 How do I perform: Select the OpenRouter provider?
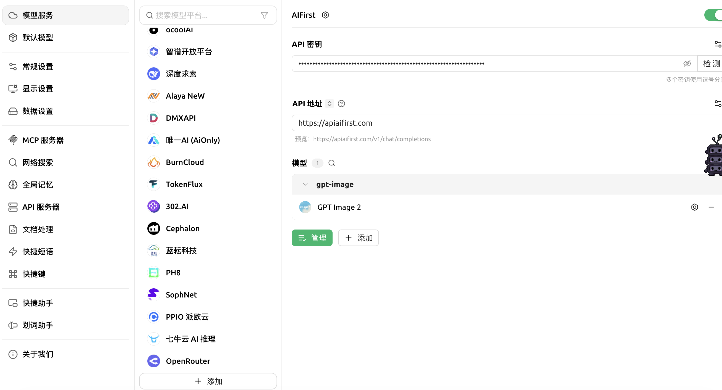[208, 361]
